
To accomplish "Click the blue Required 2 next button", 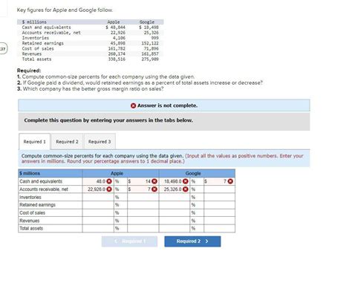I will point(192,241).
